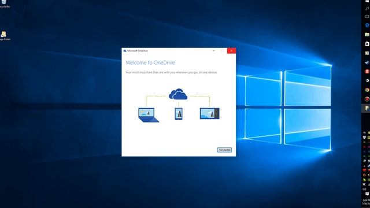Click the red record circle taskbar icon
This screenshot has width=370, height=208.
[367, 99]
